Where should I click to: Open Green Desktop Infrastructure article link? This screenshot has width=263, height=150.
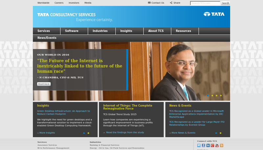point(63,113)
